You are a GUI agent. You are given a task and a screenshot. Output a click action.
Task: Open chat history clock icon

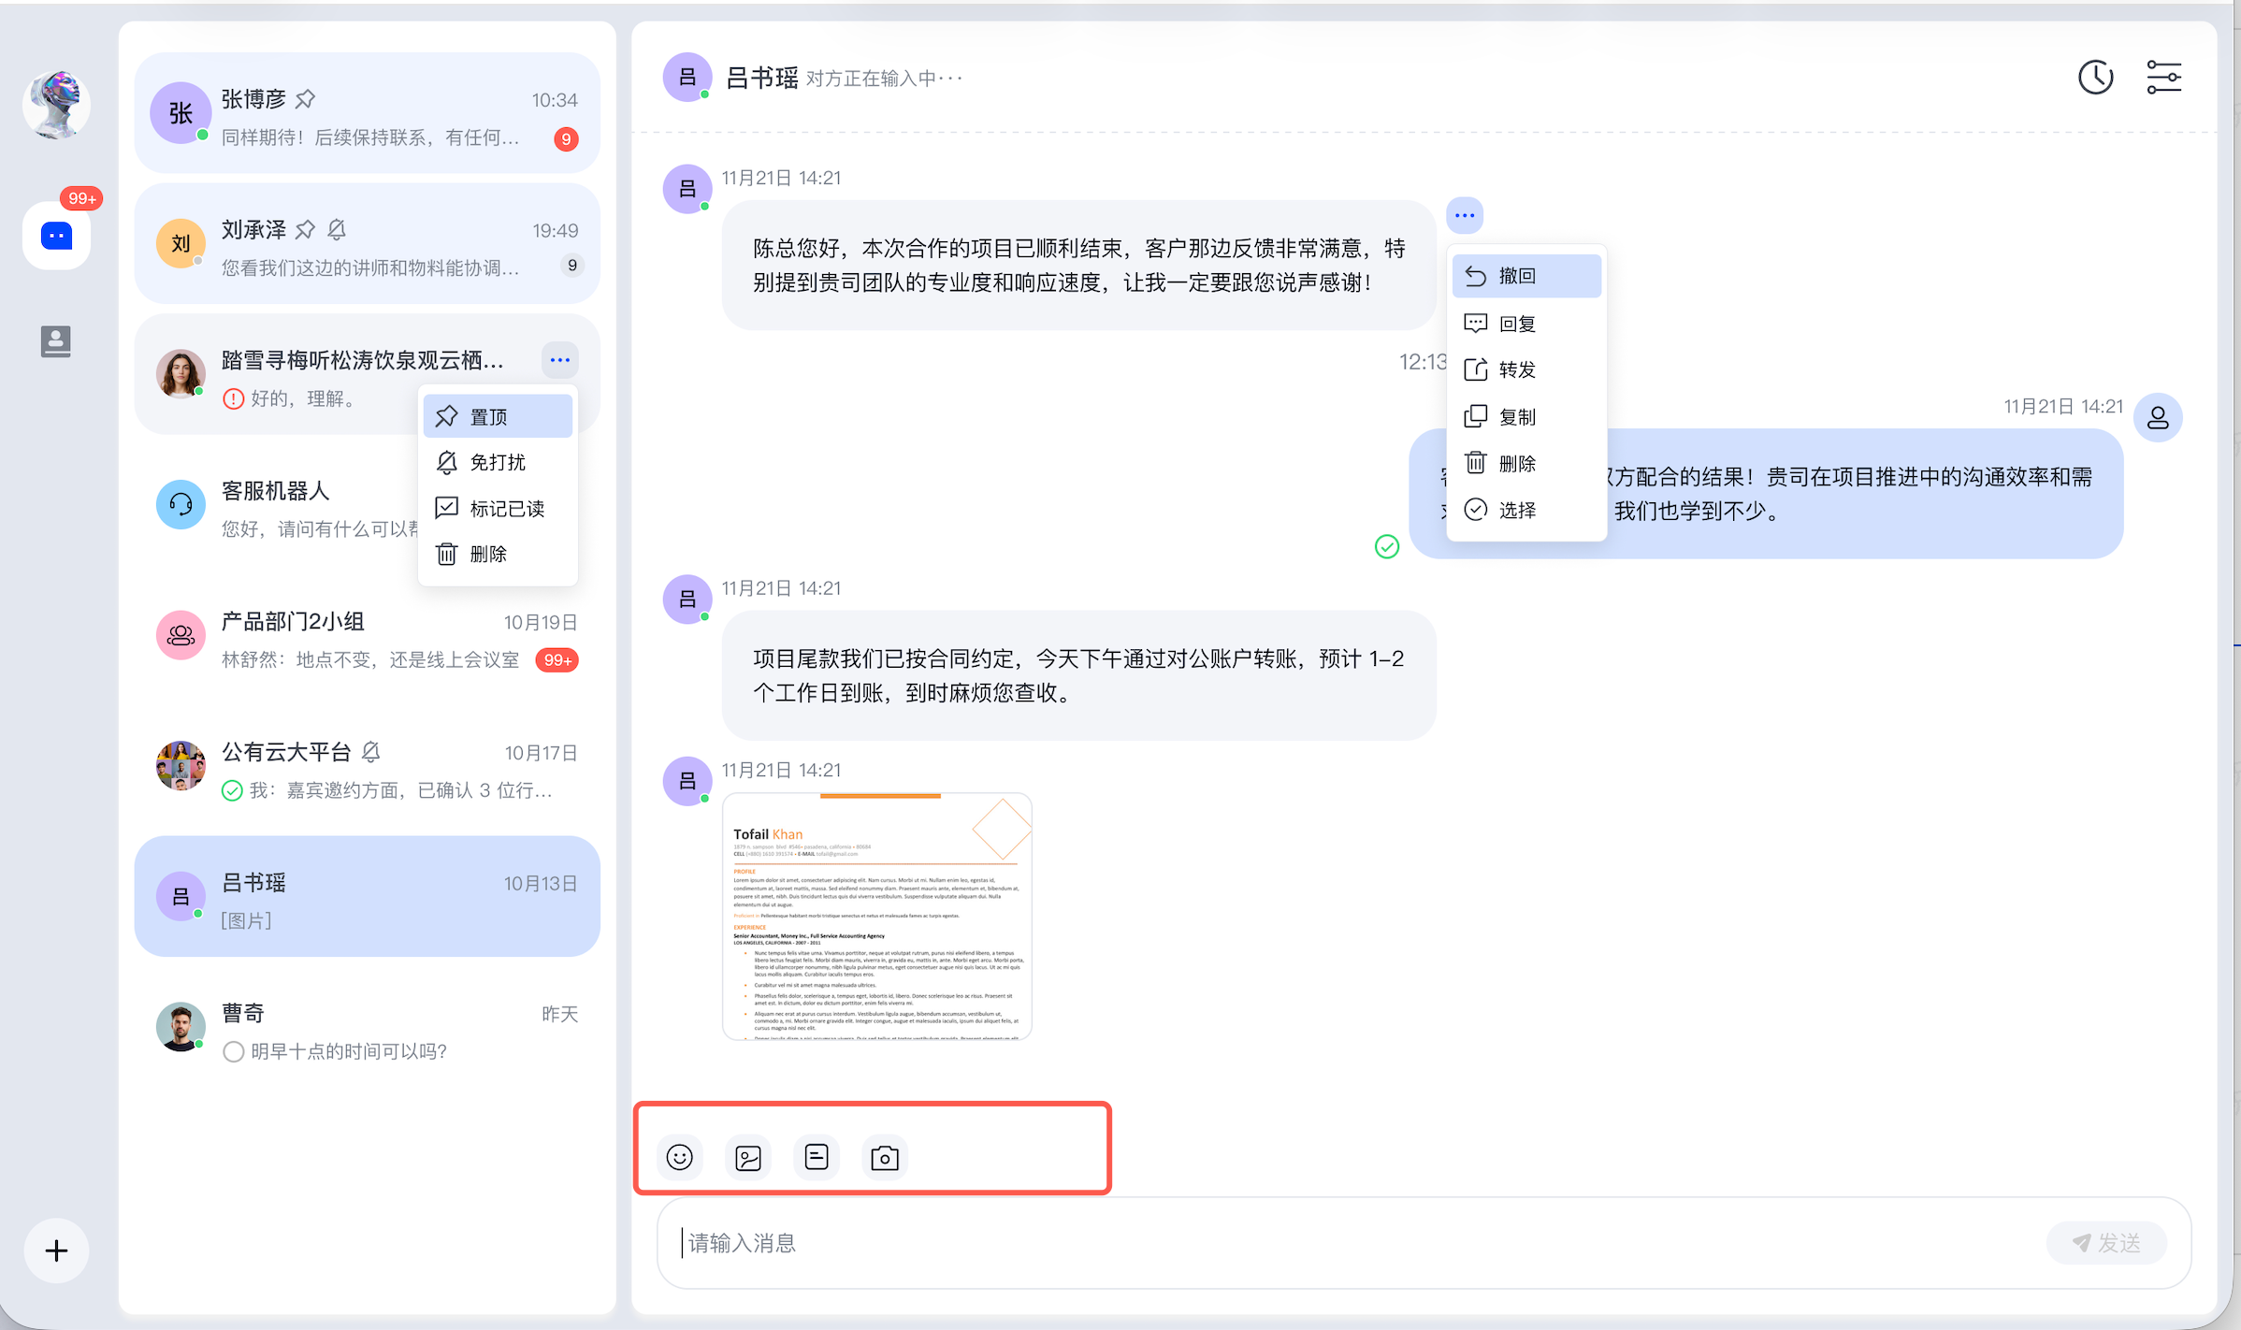pyautogui.click(x=2095, y=78)
